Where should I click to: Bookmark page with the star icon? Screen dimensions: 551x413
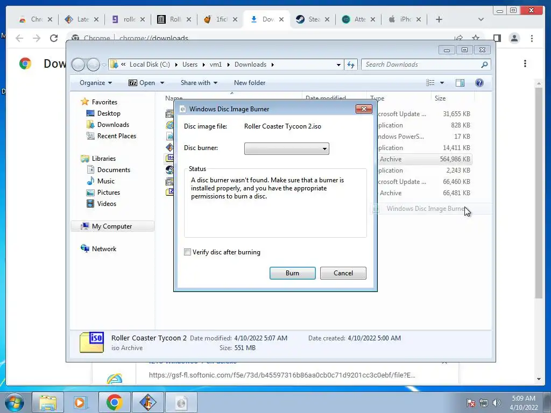tap(476, 38)
